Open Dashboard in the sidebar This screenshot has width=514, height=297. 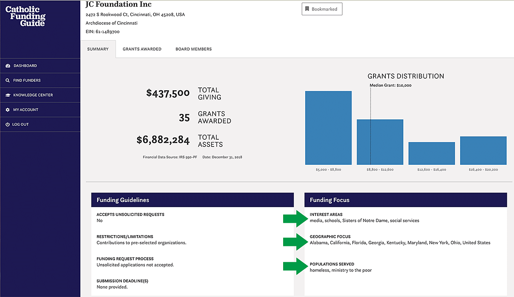[x=40, y=66]
